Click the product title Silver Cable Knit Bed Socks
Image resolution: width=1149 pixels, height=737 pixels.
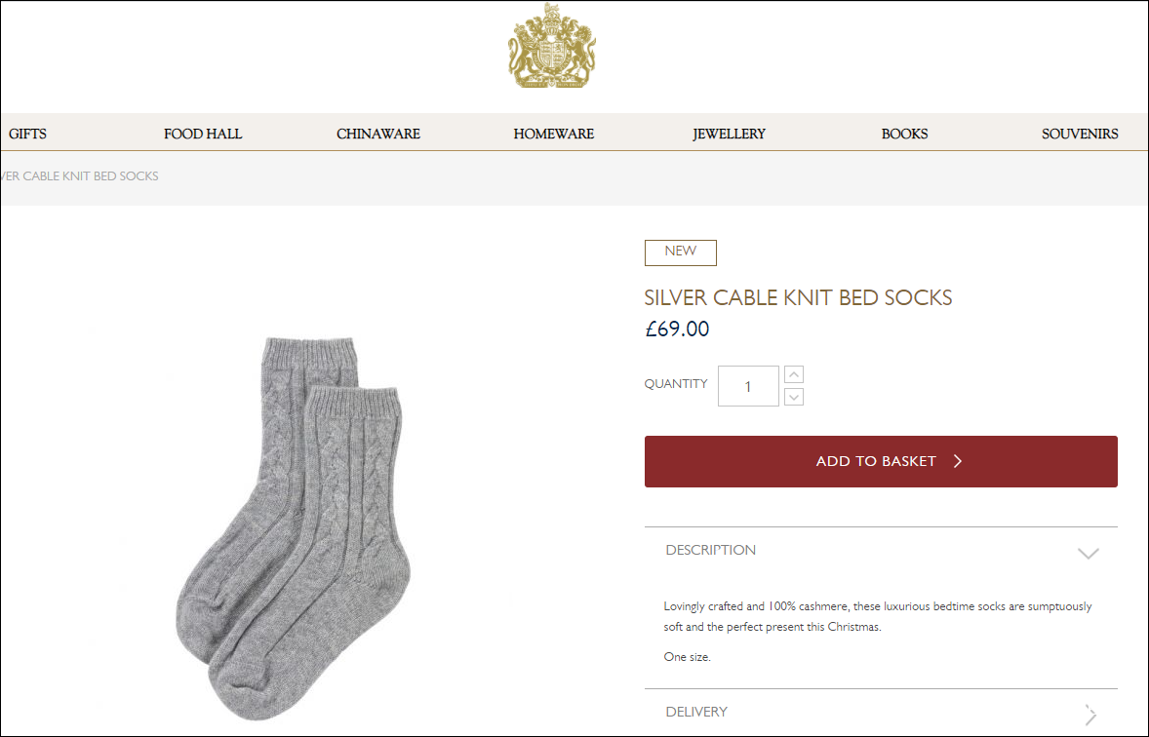[x=798, y=298]
